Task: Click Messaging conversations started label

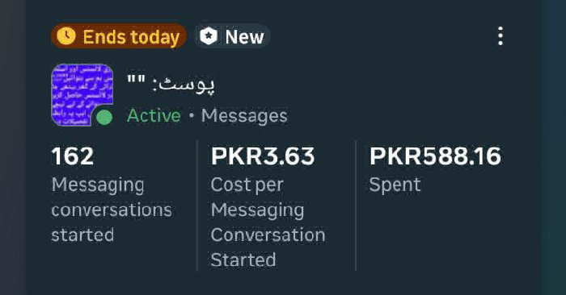Action: (x=112, y=210)
